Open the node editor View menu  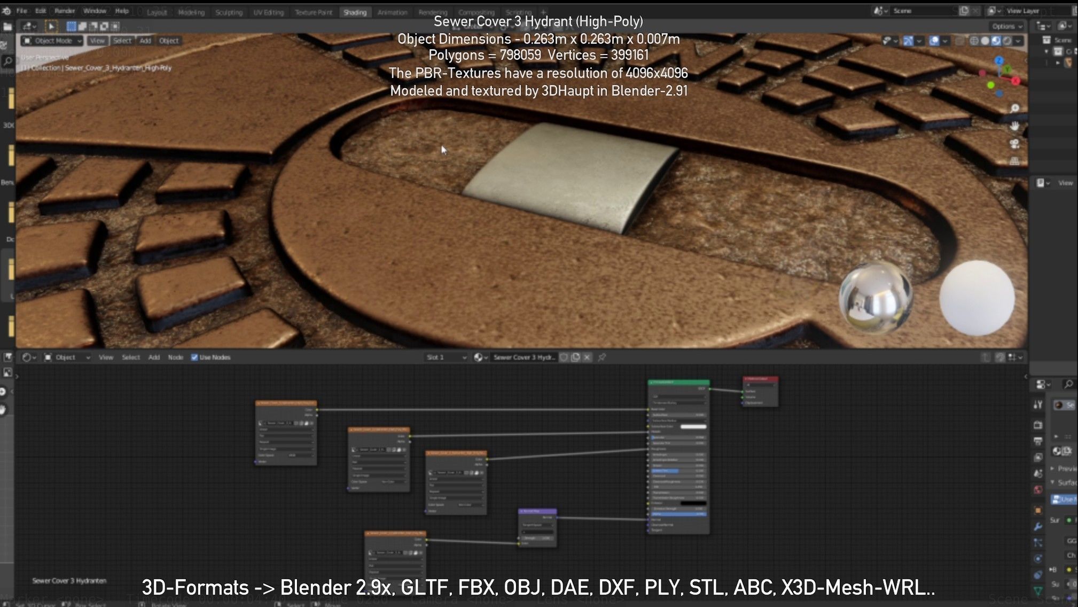pyautogui.click(x=106, y=357)
